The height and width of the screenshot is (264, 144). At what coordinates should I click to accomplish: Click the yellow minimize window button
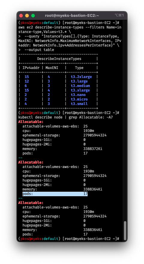pos(27,16)
